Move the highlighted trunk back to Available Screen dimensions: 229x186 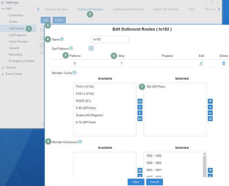click(140, 113)
